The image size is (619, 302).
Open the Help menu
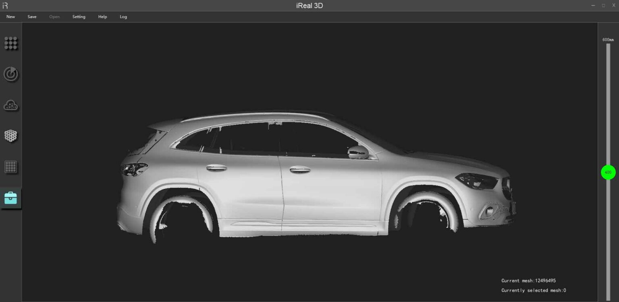click(102, 17)
